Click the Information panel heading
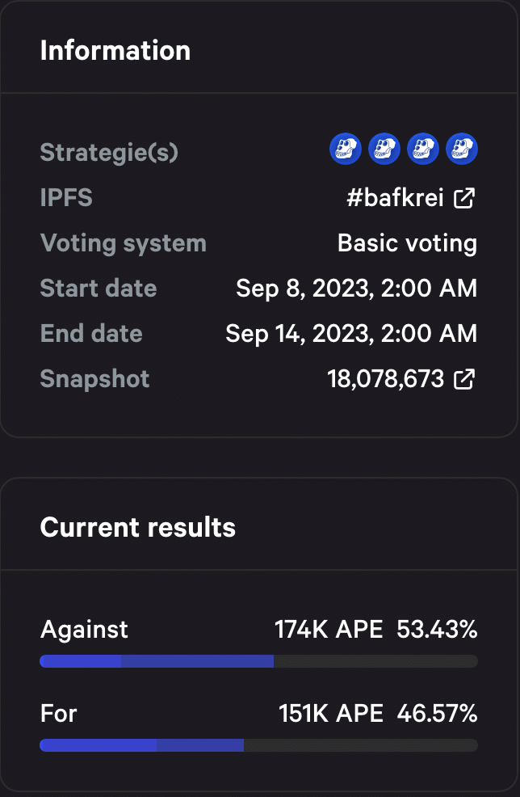 point(115,50)
